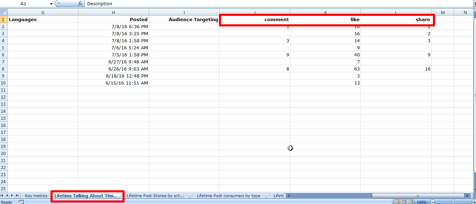Switch to Normal view layout icon
Image resolution: width=476 pixels, height=204 pixels.
[x=398, y=202]
